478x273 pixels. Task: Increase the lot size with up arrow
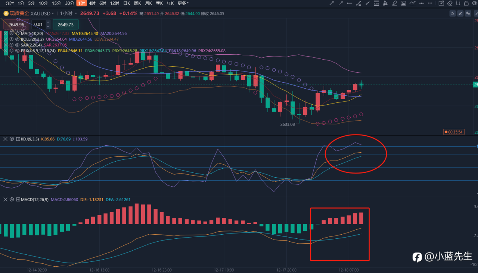(48, 23)
